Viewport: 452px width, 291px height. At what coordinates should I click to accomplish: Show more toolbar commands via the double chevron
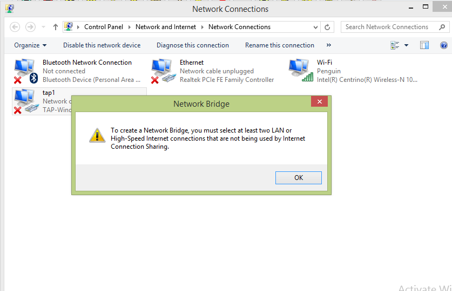[329, 45]
